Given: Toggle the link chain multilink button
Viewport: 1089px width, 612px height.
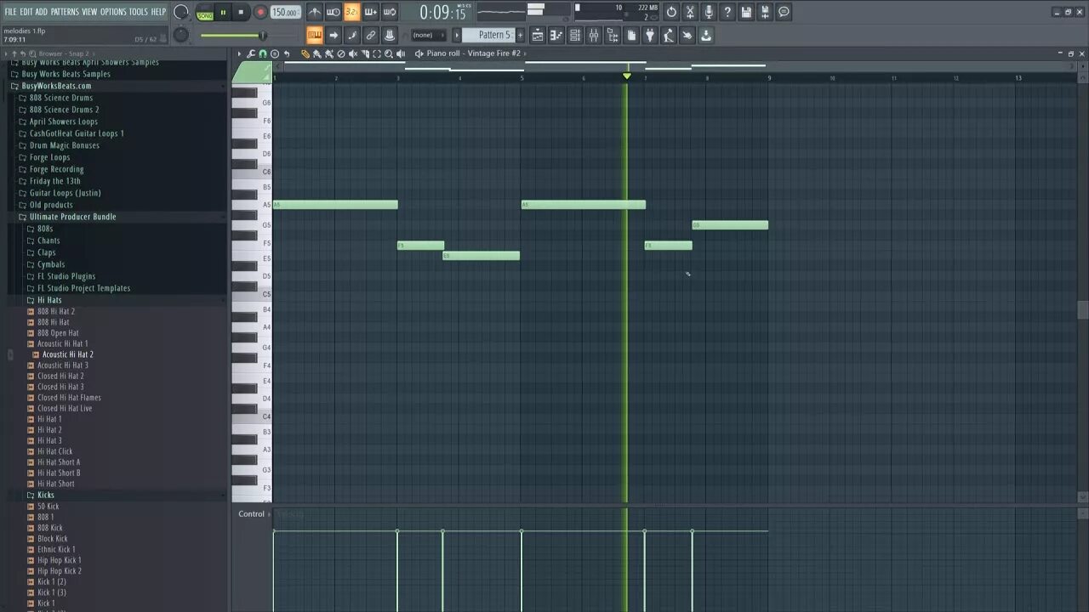Looking at the screenshot, I should pos(370,35).
